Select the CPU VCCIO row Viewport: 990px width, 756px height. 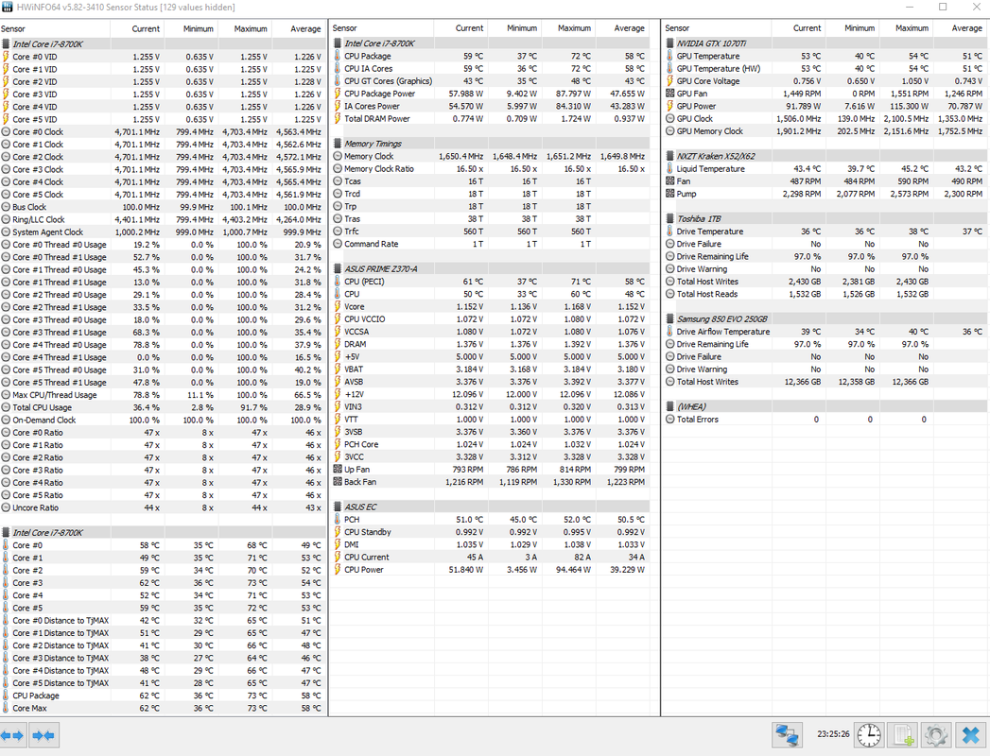tap(490, 319)
